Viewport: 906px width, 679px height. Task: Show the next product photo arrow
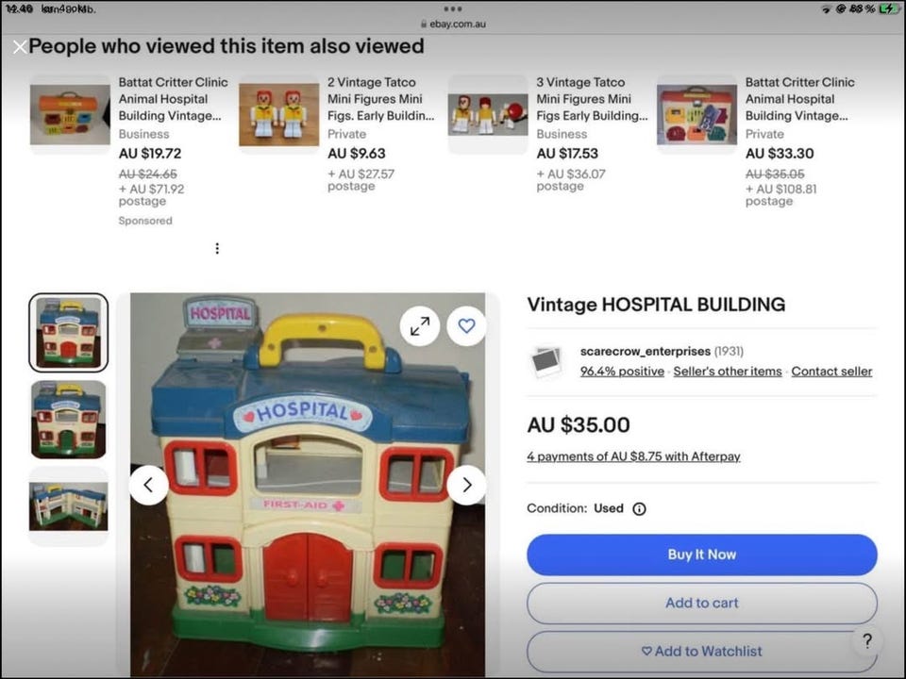[466, 485]
